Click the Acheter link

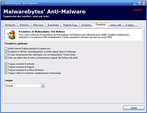(138, 10)
